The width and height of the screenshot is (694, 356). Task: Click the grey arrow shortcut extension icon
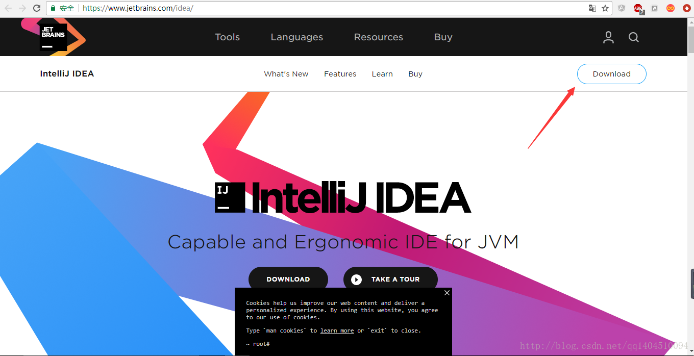(x=654, y=8)
